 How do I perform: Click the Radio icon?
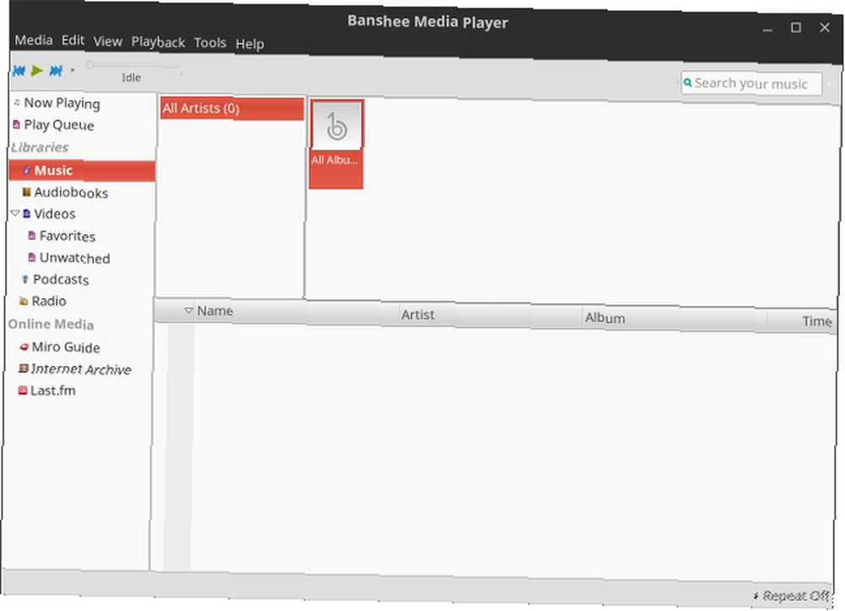click(x=23, y=301)
